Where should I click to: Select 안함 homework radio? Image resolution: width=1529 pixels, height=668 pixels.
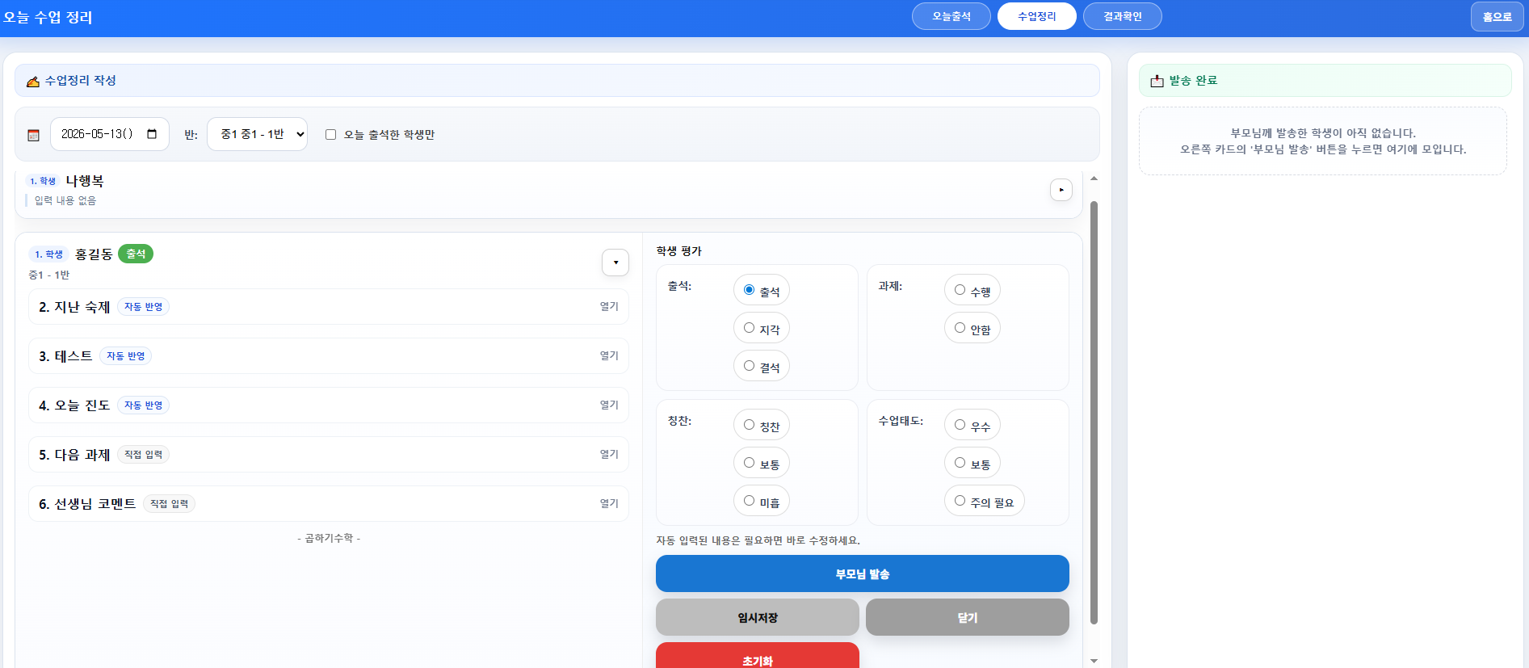[x=960, y=328]
